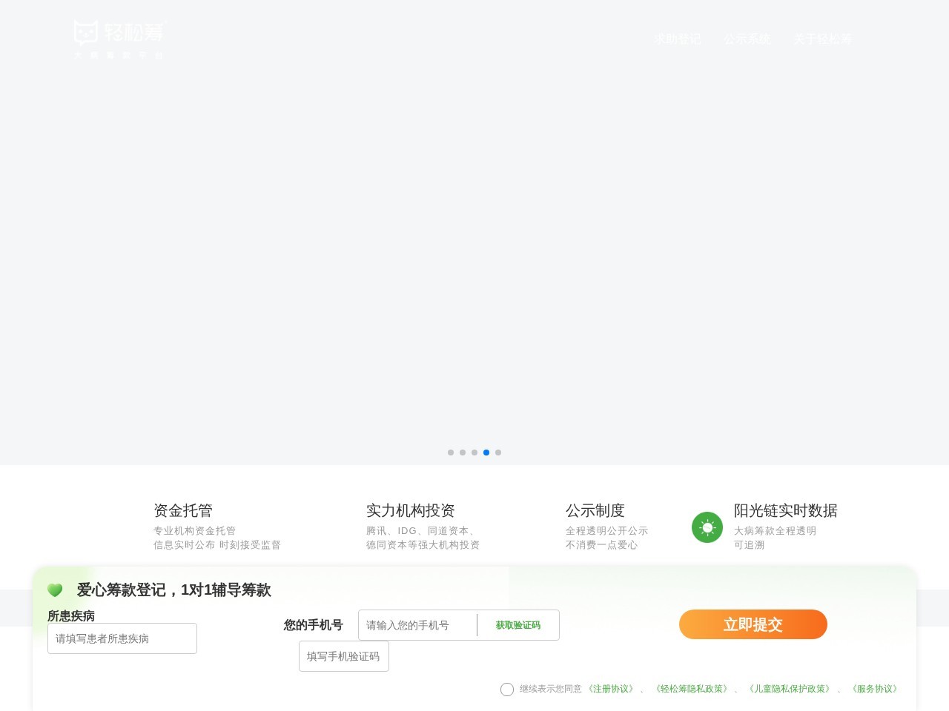
Task: Jump to the second carousel slide dot
Action: [463, 453]
